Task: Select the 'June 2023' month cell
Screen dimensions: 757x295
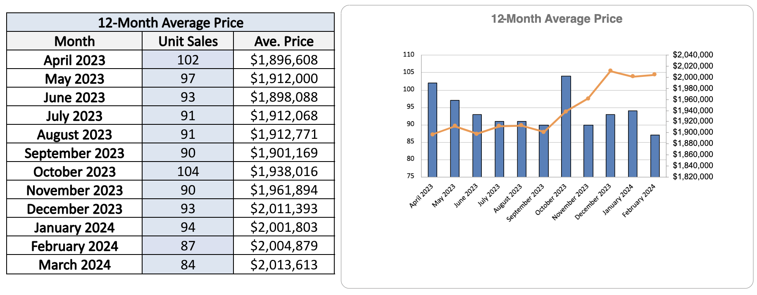Action: [74, 97]
